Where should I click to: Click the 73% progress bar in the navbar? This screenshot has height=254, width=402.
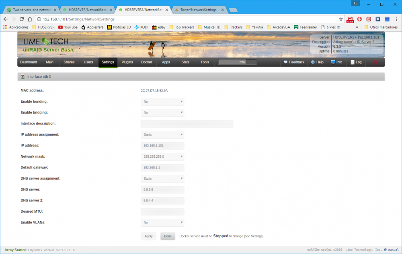[238, 62]
